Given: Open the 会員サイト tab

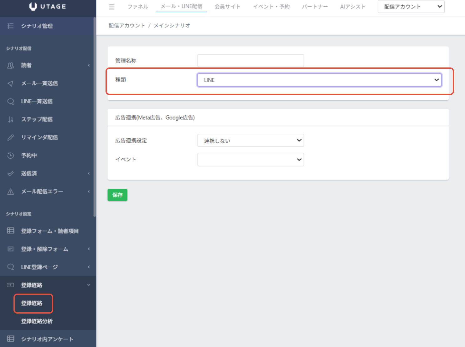Looking at the screenshot, I should tap(227, 7).
